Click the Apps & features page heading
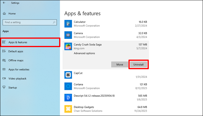 [x=82, y=13]
